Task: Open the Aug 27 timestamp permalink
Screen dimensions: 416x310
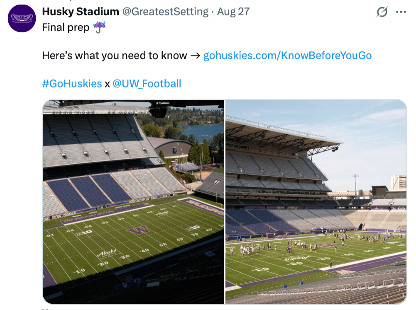Action: coord(233,12)
